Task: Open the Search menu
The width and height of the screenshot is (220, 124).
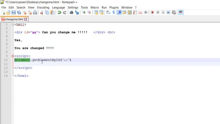Action: (21, 8)
